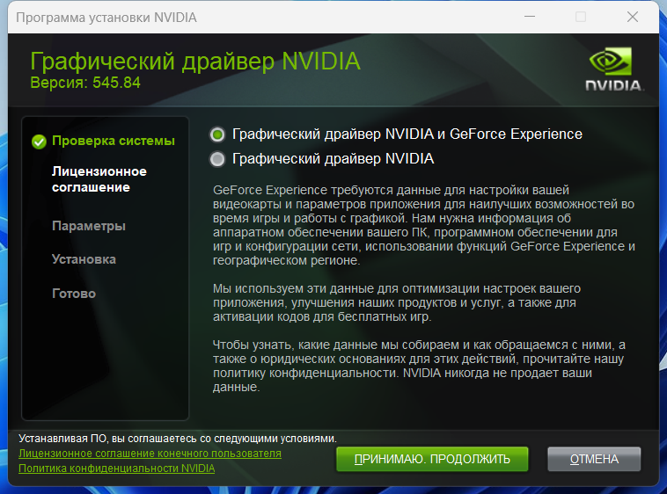Click the GeForce Experience data description paragraph
Image resolution: width=667 pixels, height=494 pixels.
pyautogui.click(x=423, y=225)
